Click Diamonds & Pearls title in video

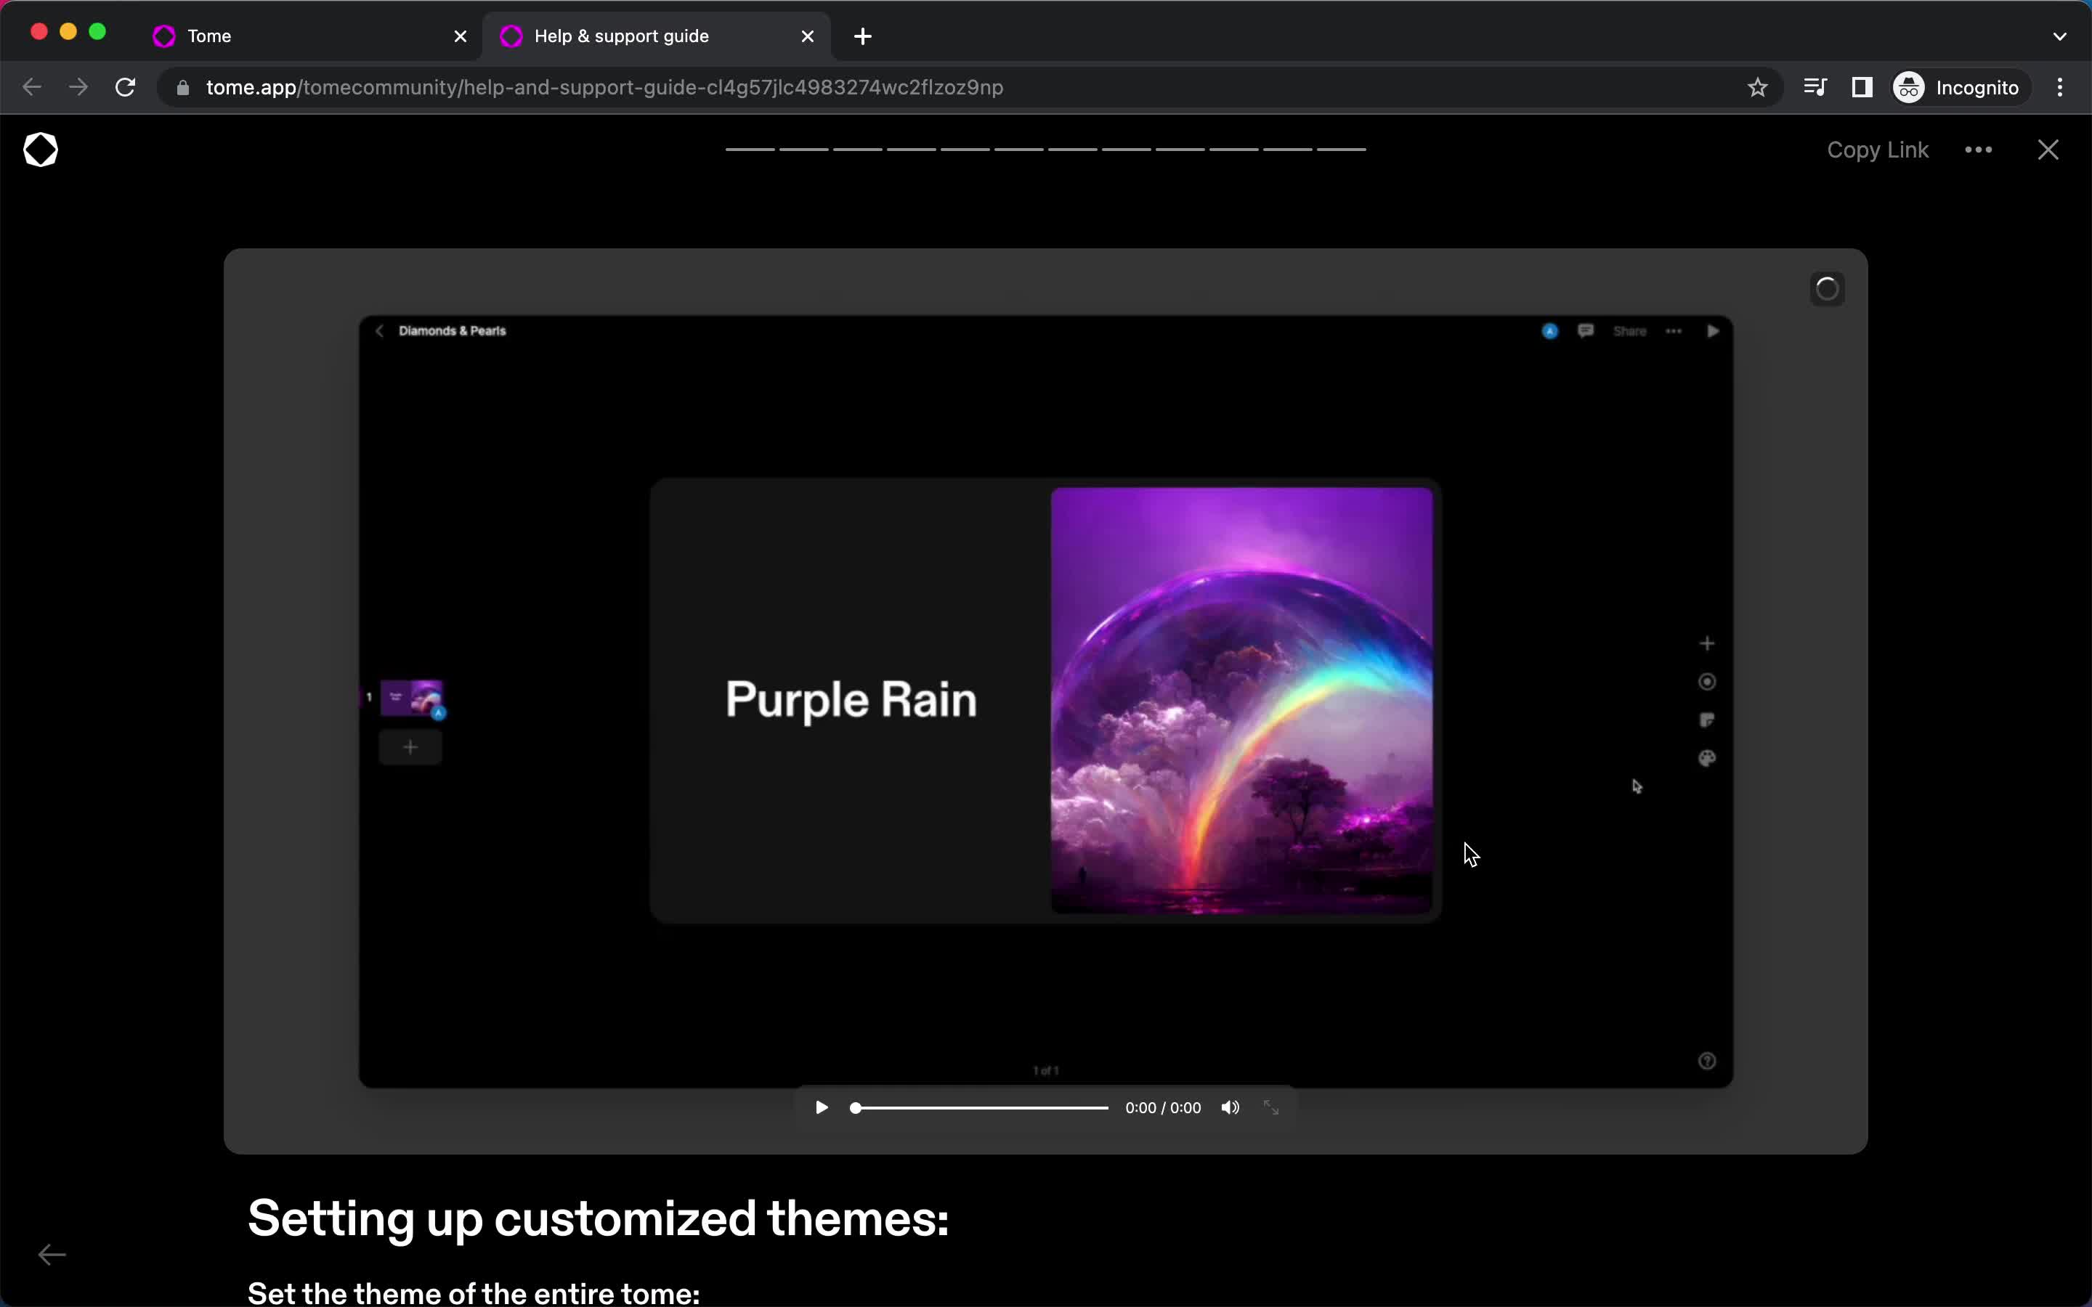(452, 331)
